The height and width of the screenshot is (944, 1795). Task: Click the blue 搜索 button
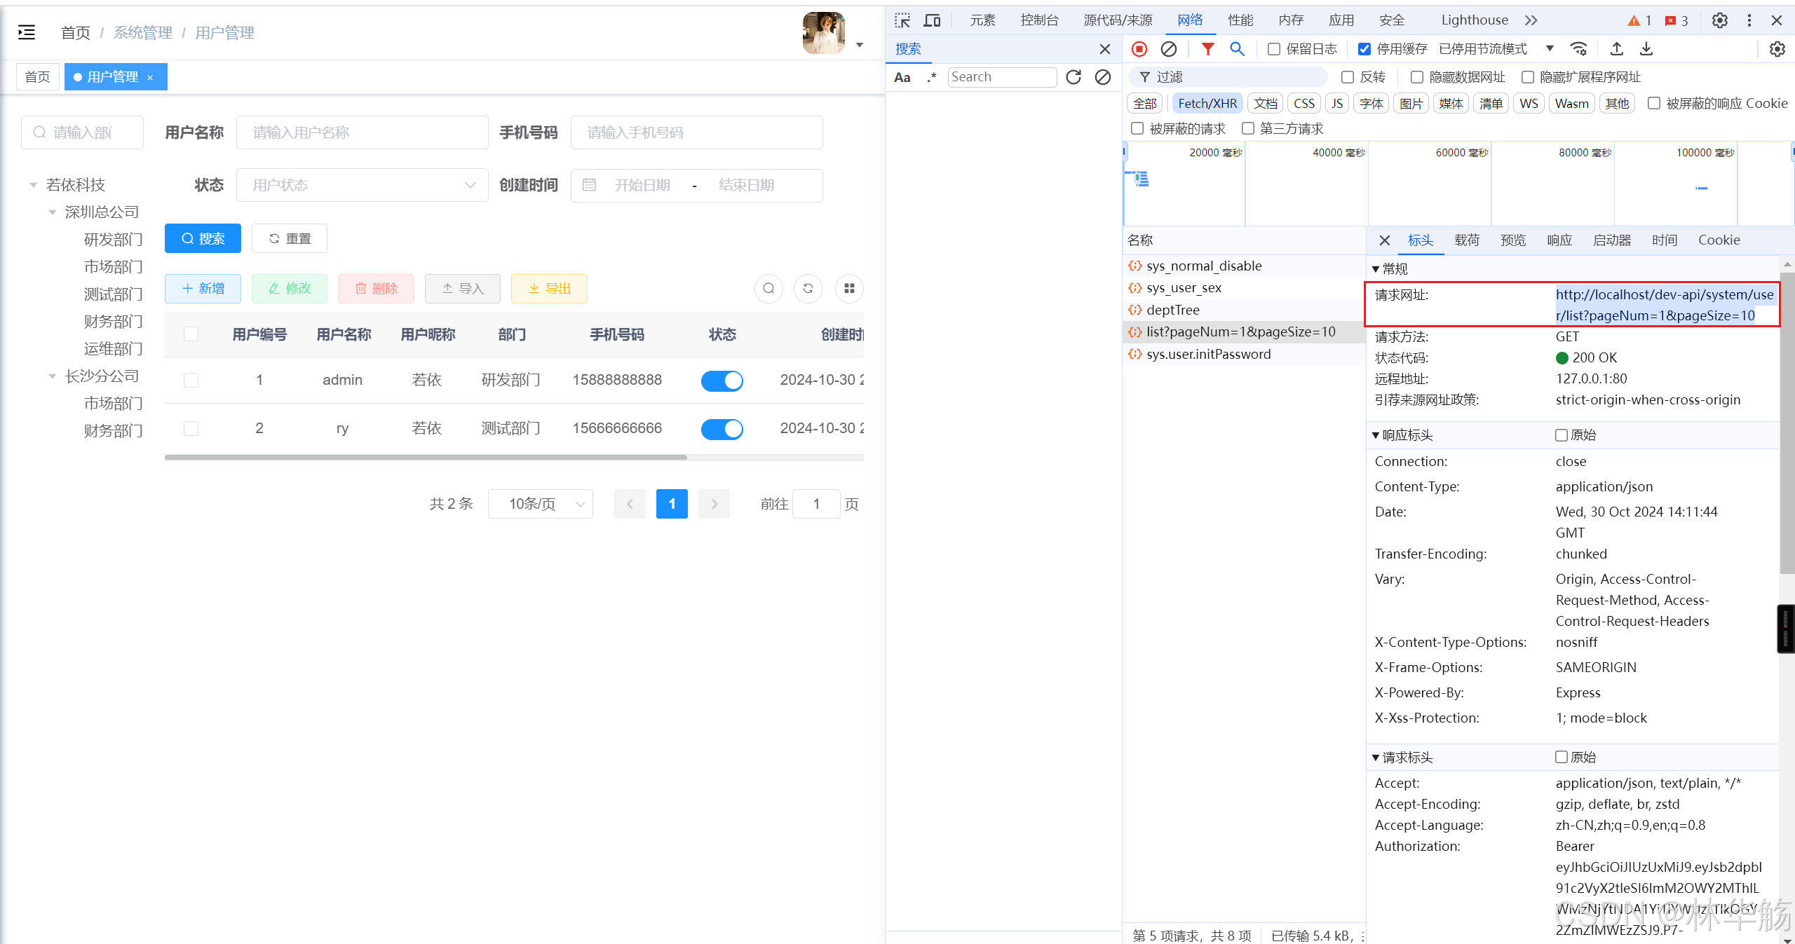coord(203,239)
